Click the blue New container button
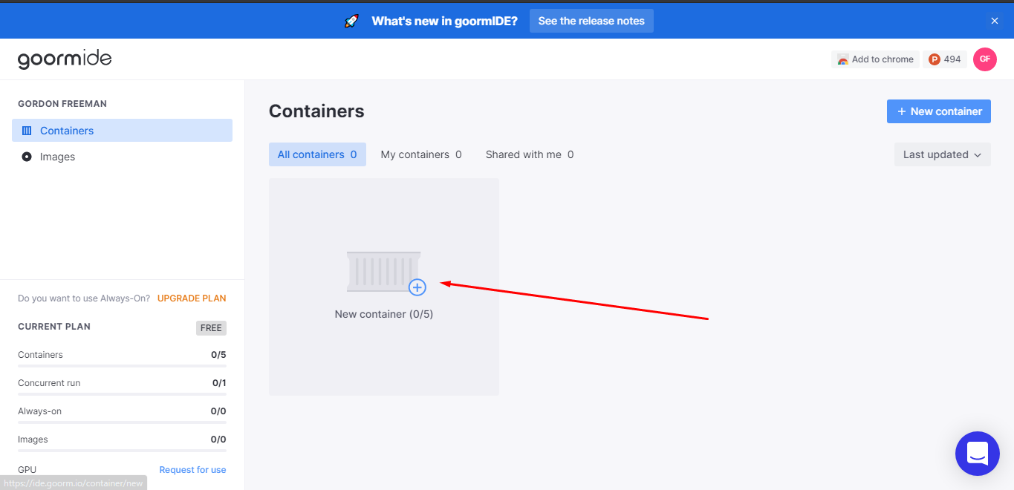Image resolution: width=1014 pixels, height=490 pixels. pyautogui.click(x=938, y=111)
